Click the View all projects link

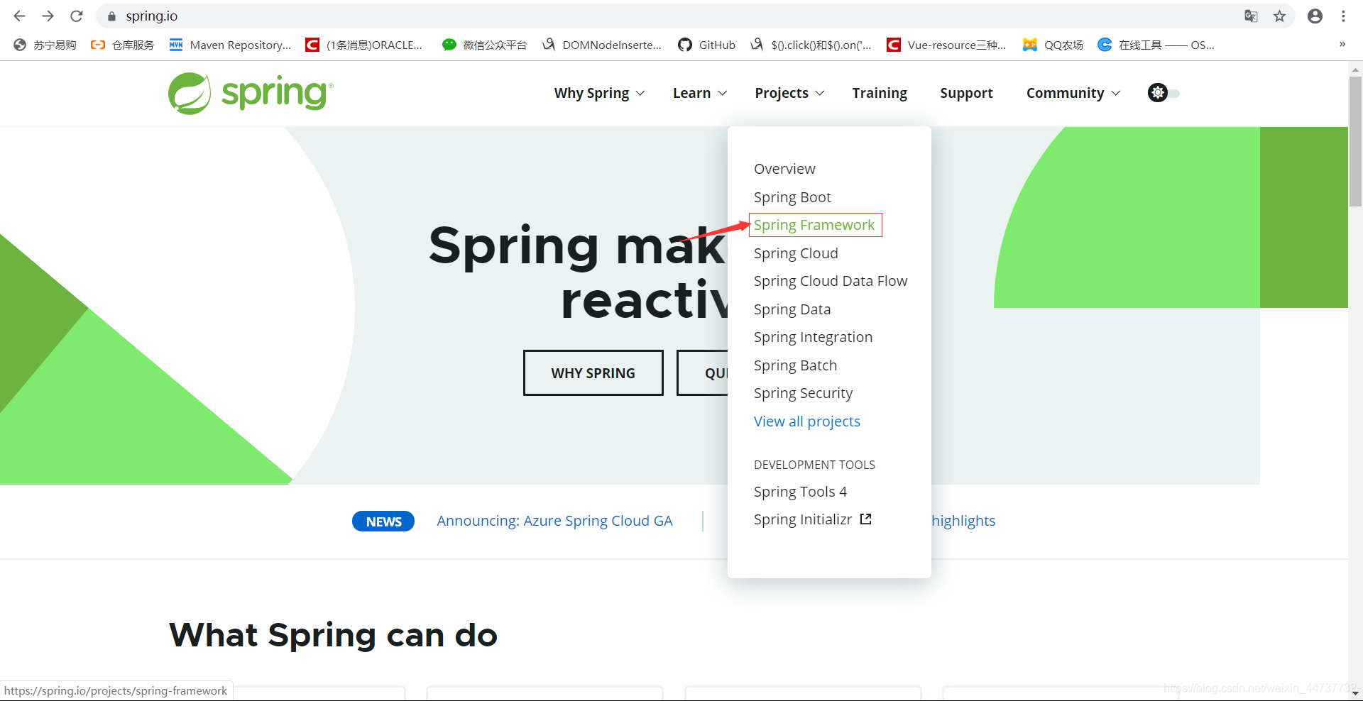coord(807,421)
